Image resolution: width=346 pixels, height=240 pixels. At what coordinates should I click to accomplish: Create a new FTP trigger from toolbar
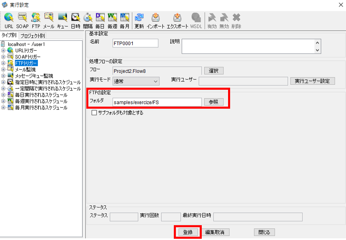[x=36, y=21]
